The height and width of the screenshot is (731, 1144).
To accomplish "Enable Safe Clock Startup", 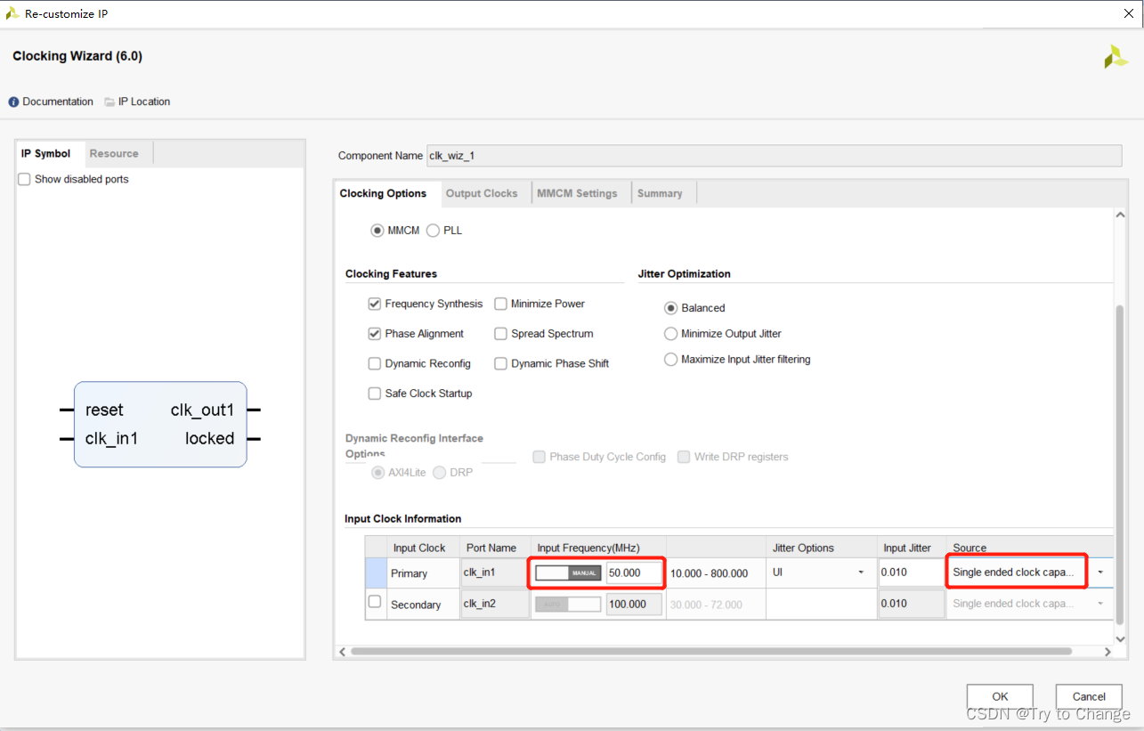I will (375, 393).
